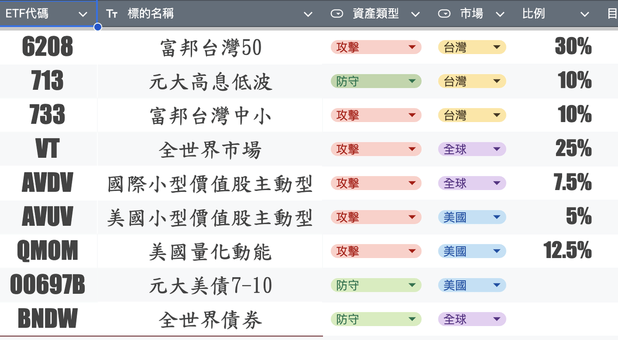Open the 全球 market chip for VT

click(472, 149)
